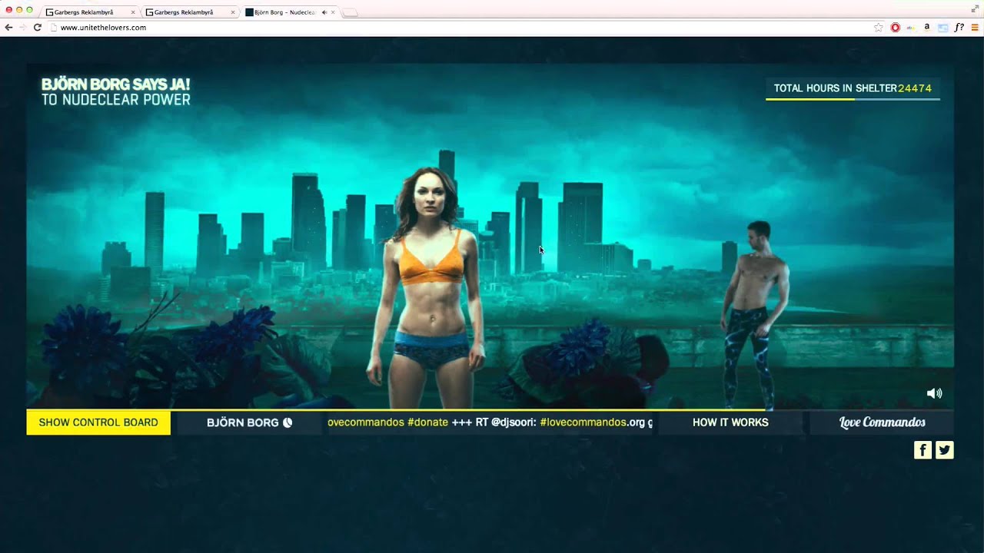
Task: Open the eBay extension icon
Action: tap(912, 28)
